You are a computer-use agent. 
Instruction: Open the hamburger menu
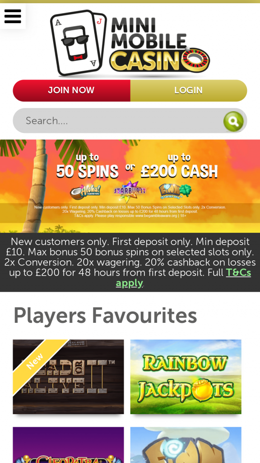tap(13, 16)
